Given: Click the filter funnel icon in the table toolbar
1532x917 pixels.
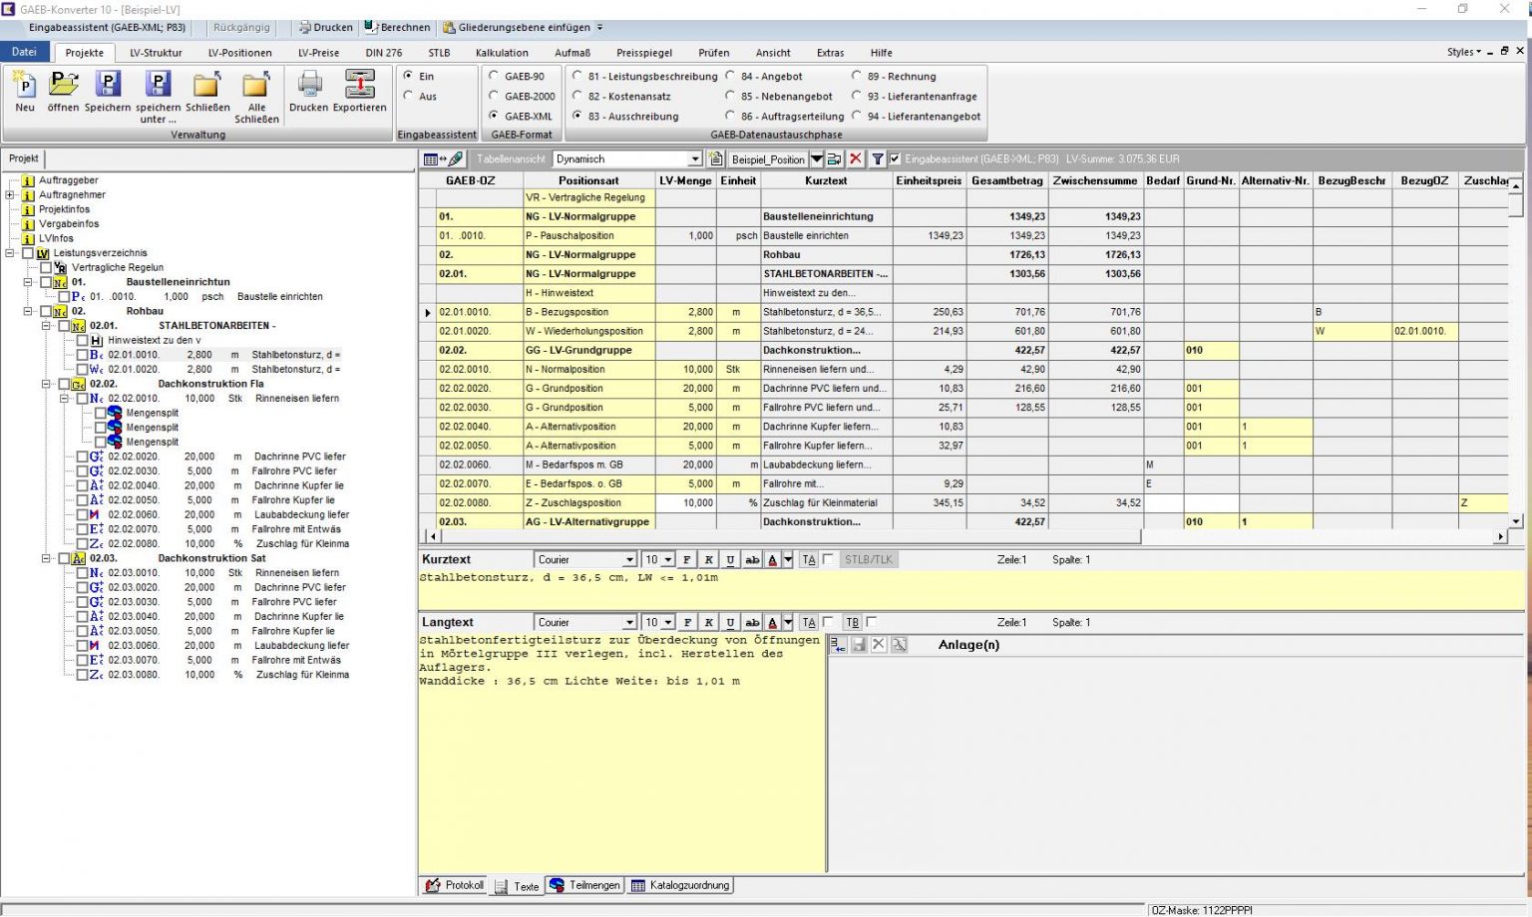Looking at the screenshot, I should coord(877,159).
